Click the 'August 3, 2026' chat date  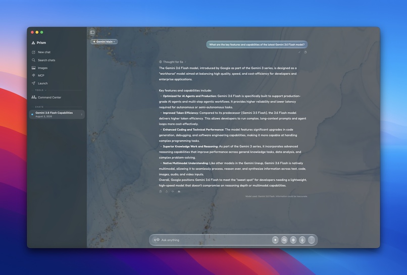tap(43, 117)
